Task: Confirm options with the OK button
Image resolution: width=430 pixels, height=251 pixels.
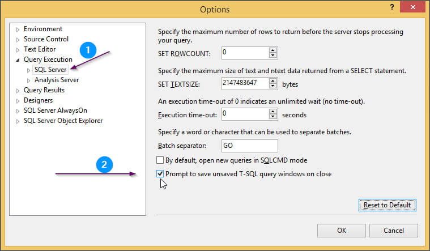Action: click(x=342, y=231)
